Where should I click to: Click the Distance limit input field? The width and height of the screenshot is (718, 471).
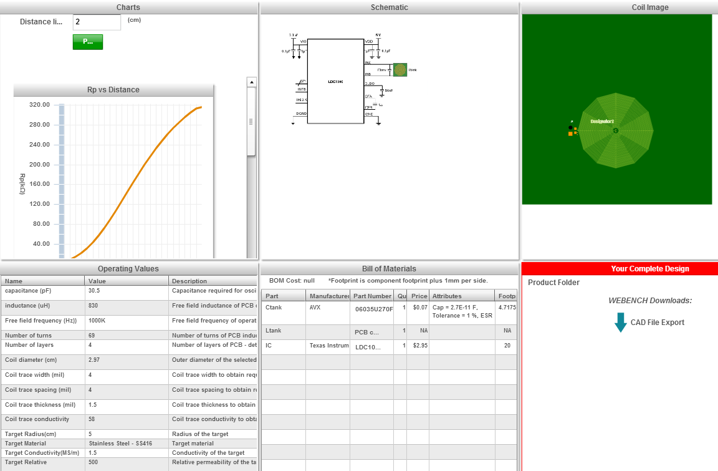(97, 22)
